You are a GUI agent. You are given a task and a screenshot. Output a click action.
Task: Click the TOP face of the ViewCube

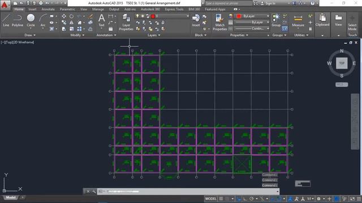[342, 63]
